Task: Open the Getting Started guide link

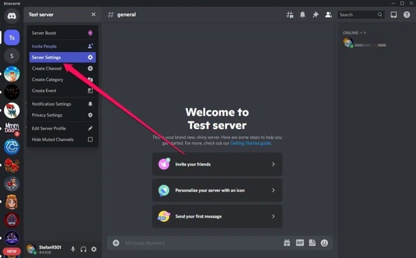Action: (x=251, y=143)
